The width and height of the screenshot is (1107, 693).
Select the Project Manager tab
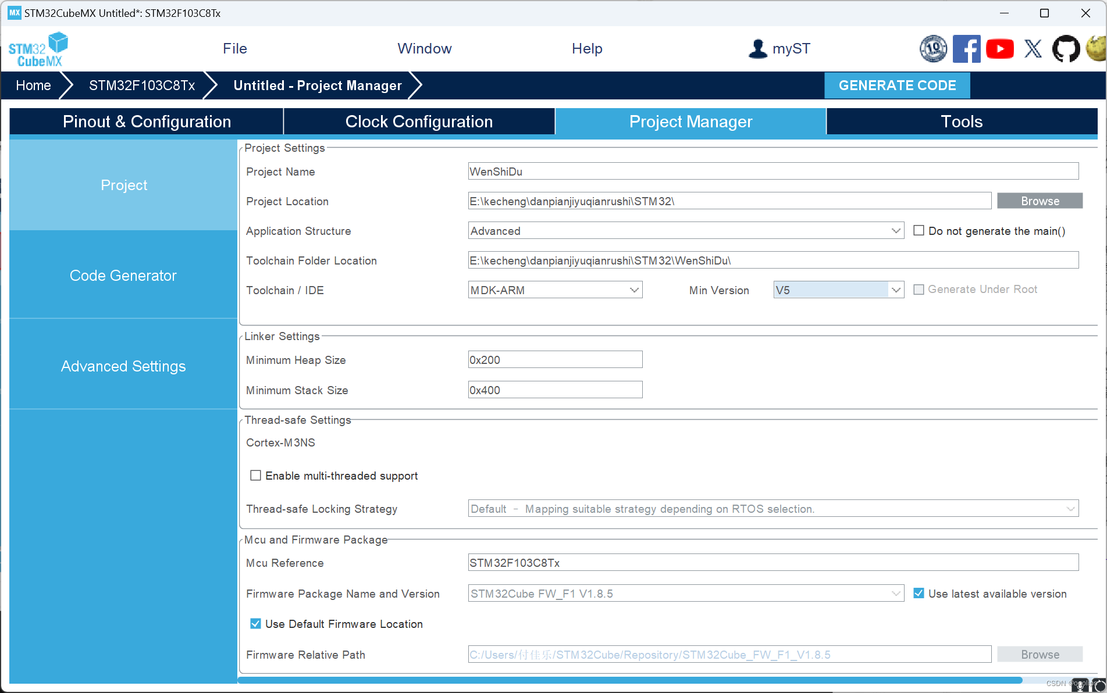690,122
